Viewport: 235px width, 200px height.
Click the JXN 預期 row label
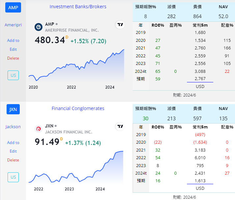141,181
